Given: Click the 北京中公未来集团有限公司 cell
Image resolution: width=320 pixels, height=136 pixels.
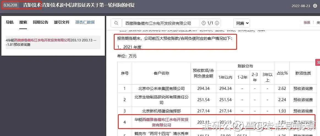Looking at the screenshot, I should click(x=162, y=89).
